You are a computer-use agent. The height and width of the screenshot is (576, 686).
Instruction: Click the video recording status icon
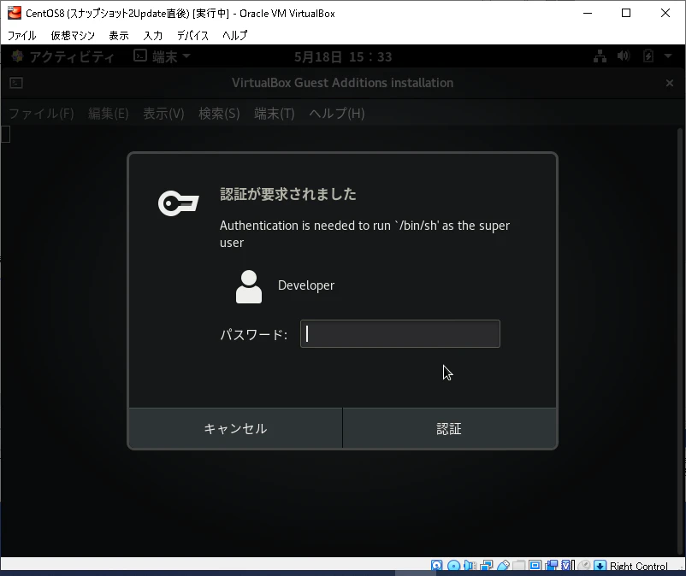[x=551, y=566]
